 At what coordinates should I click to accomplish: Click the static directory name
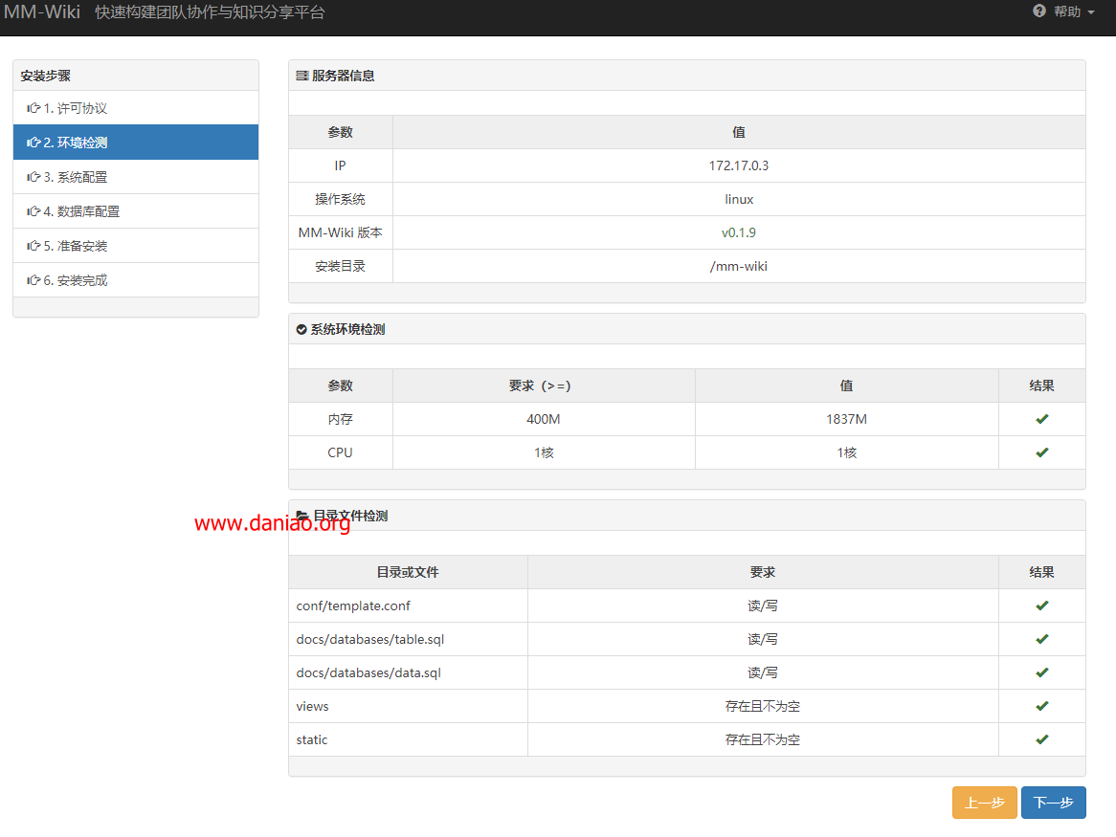(312, 739)
